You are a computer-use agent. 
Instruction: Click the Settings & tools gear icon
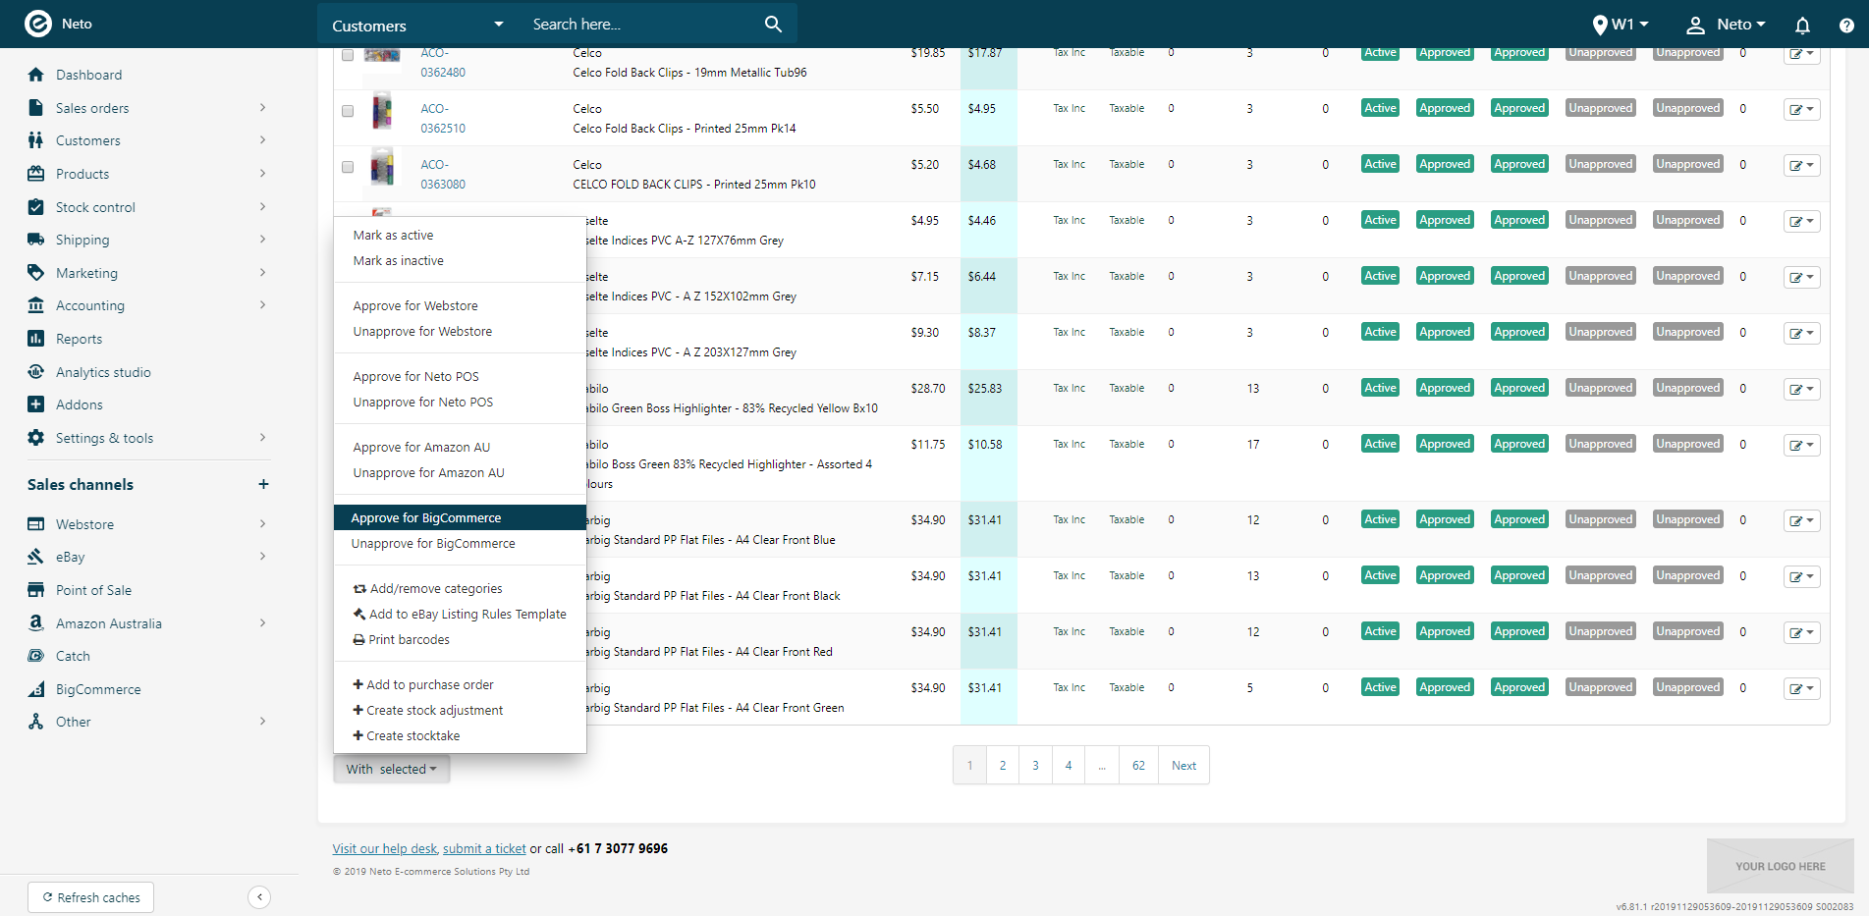(36, 438)
